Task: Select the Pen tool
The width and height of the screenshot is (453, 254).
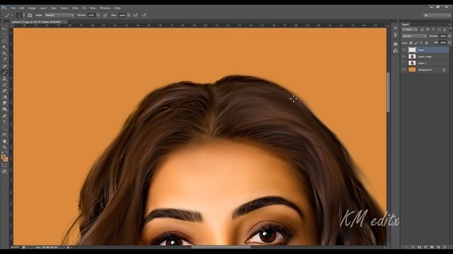Action: click(4, 116)
